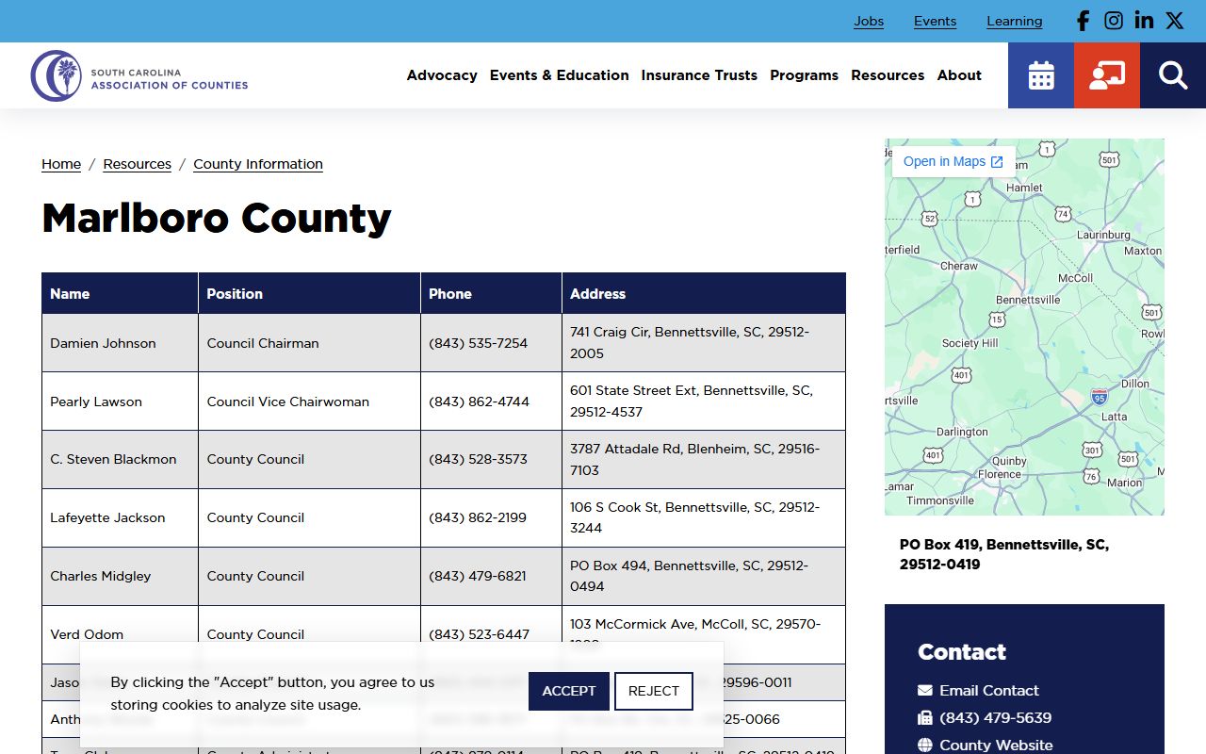Open the Resources menu

pyautogui.click(x=888, y=75)
